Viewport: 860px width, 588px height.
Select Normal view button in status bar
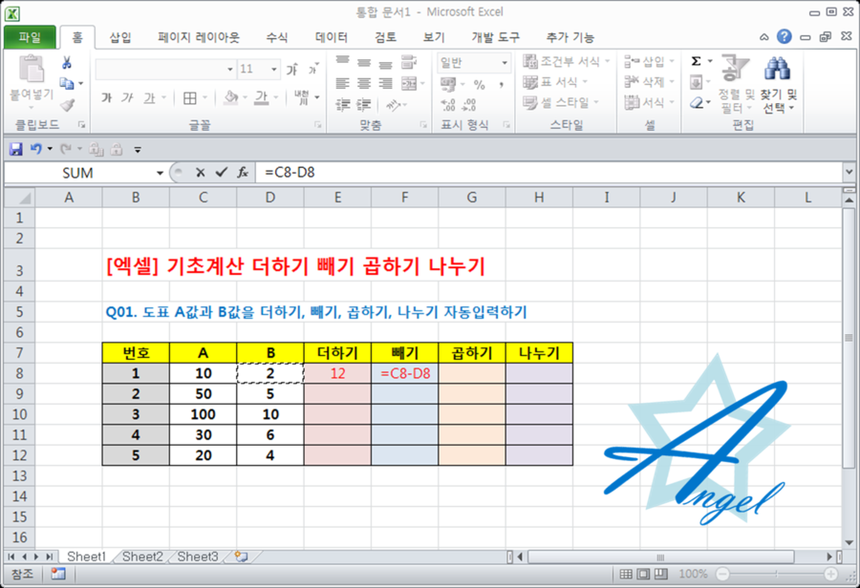click(x=627, y=574)
